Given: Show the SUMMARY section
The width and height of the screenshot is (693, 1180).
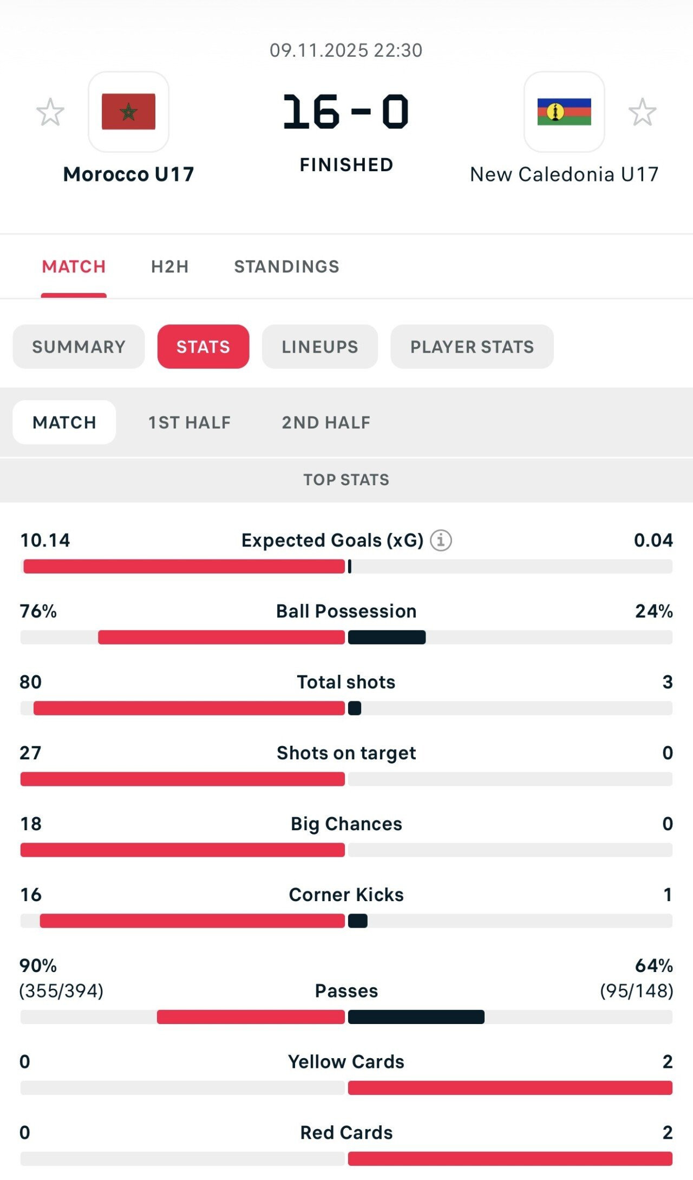Looking at the screenshot, I should click(x=79, y=347).
